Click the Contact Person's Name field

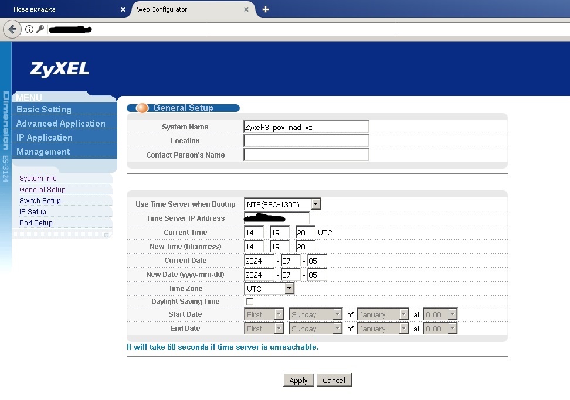pos(306,155)
